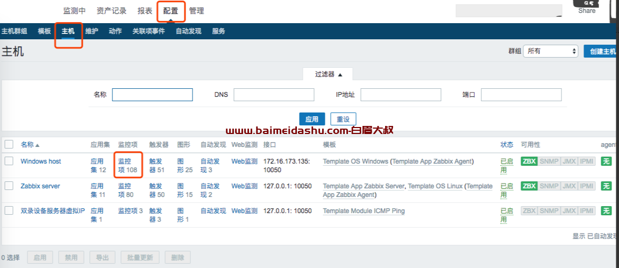Click grey ZBX icon for 双录设备服务器虚拟IP
The image size is (619, 268).
coord(529,211)
